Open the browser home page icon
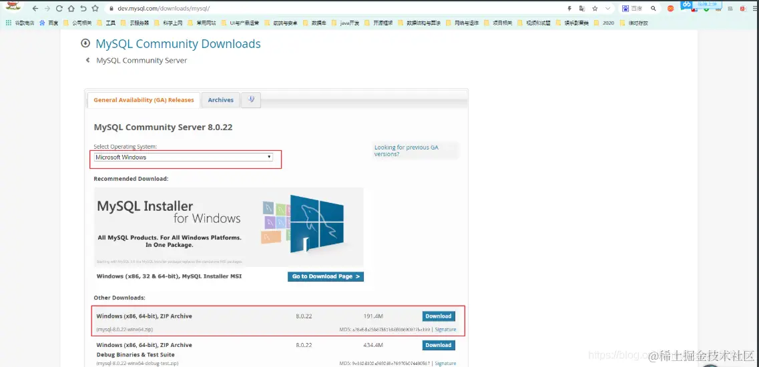The height and width of the screenshot is (367, 759). click(71, 9)
